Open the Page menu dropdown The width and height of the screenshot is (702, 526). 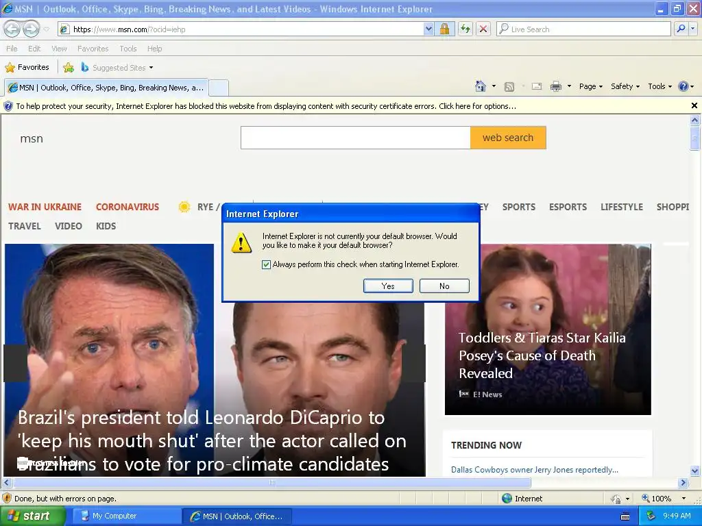click(x=591, y=87)
